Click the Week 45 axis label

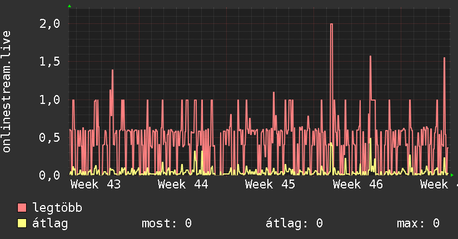click(270, 185)
